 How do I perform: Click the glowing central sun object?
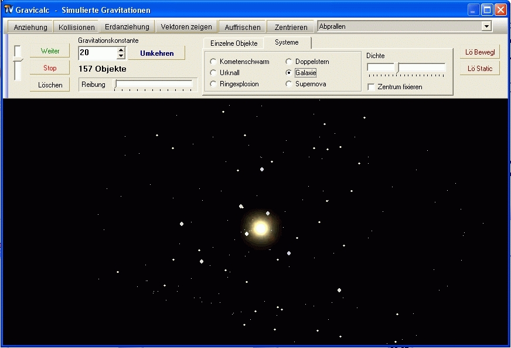point(261,228)
